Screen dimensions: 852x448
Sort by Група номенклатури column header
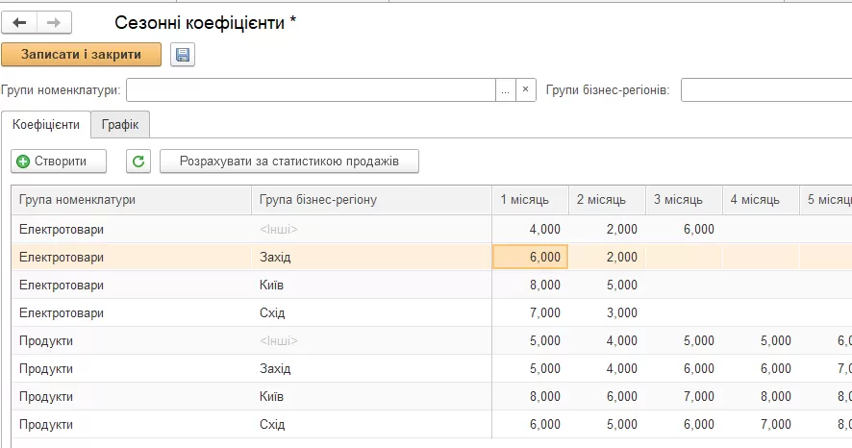tap(132, 200)
